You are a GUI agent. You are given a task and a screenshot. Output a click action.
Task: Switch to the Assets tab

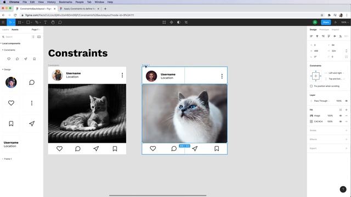click(x=15, y=30)
